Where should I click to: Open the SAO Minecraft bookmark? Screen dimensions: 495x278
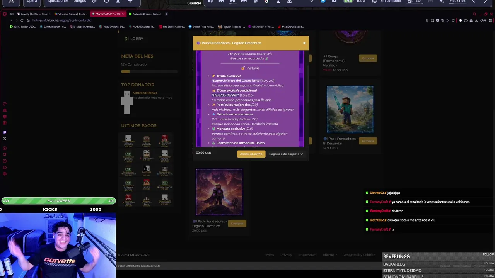point(53,27)
